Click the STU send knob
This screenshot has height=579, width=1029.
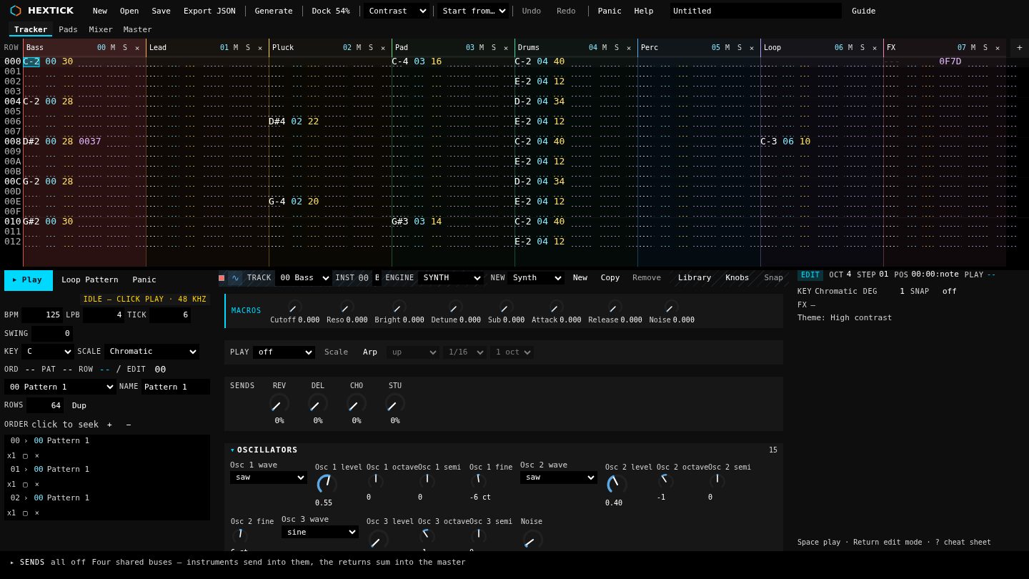point(395,404)
